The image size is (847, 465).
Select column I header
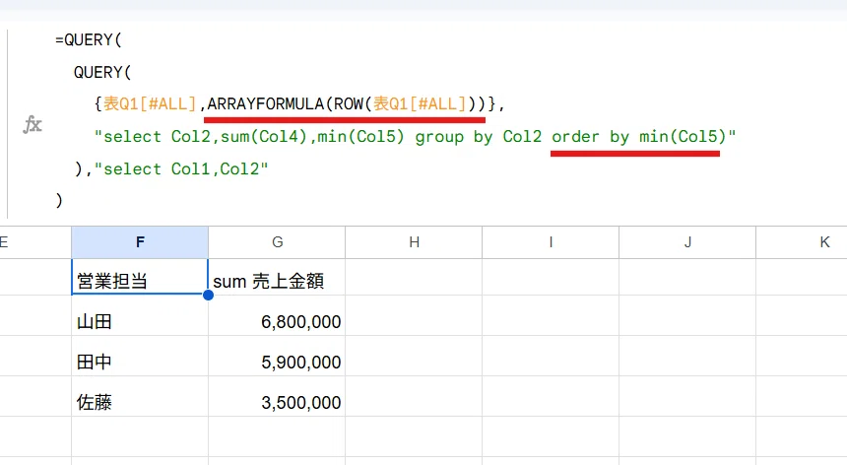click(551, 242)
